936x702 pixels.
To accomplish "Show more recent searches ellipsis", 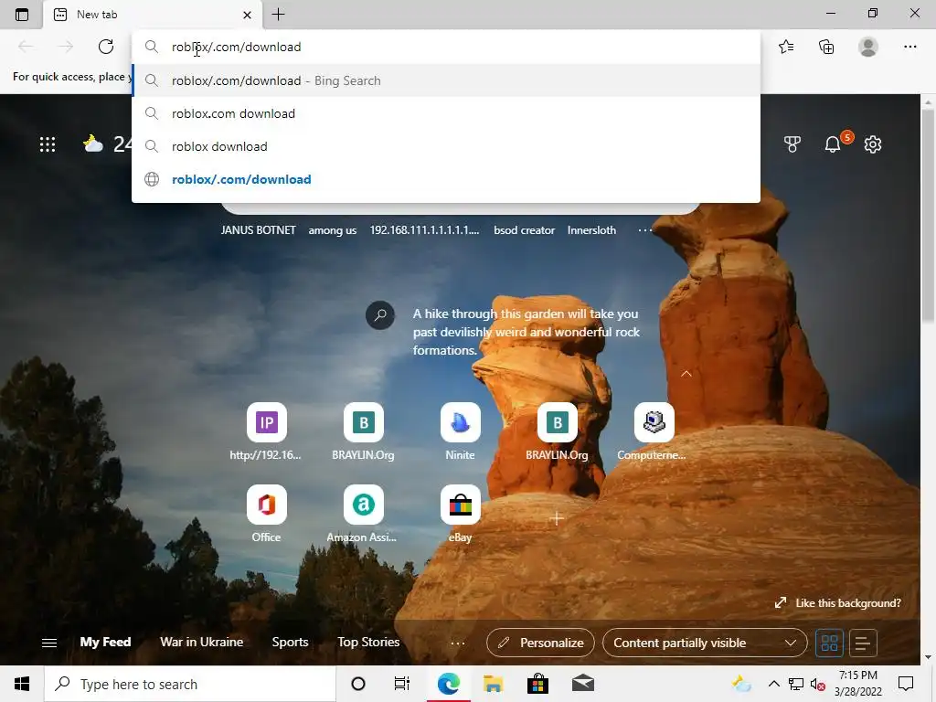I will pos(644,229).
